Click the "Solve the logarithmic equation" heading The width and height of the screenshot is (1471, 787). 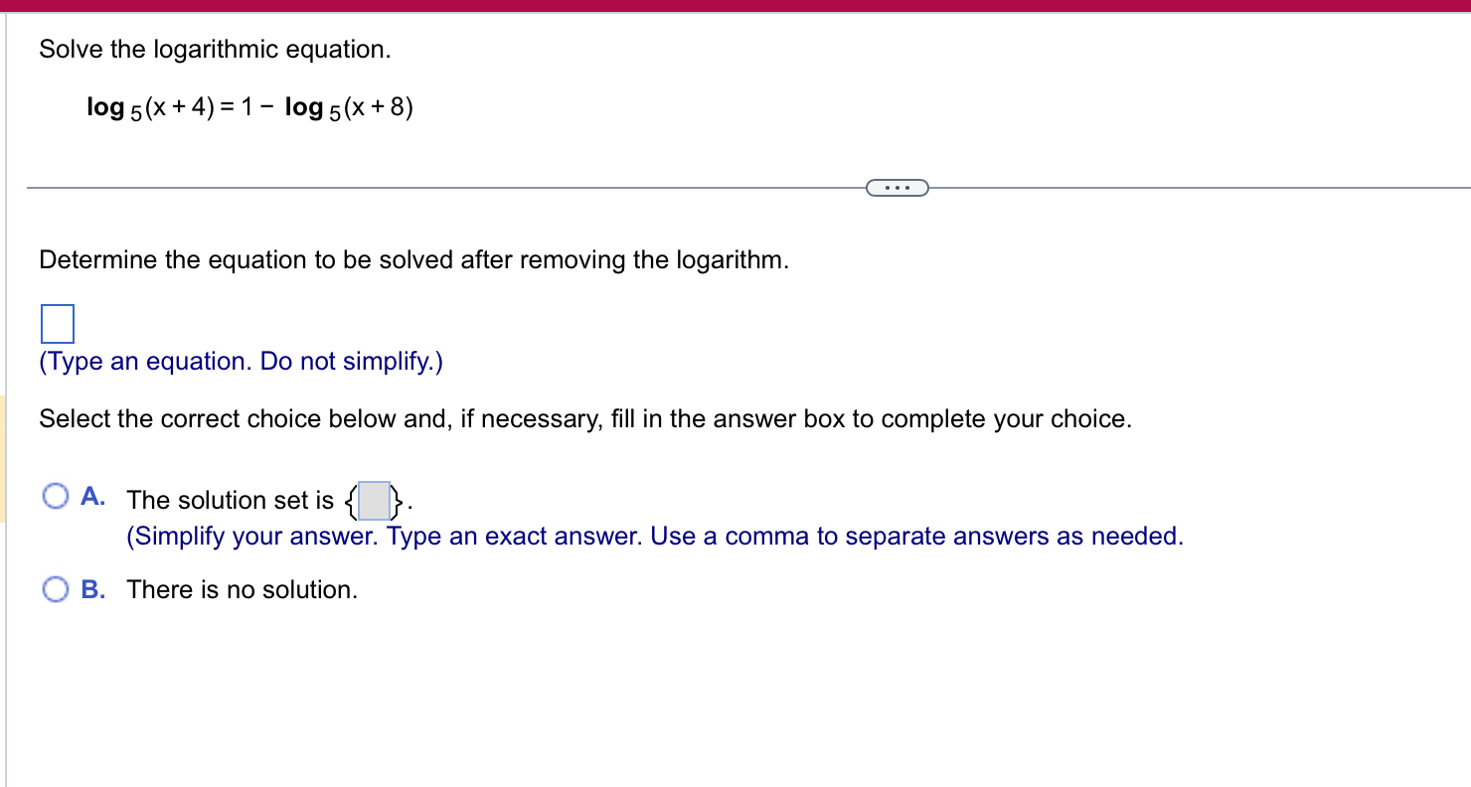pyautogui.click(x=216, y=49)
